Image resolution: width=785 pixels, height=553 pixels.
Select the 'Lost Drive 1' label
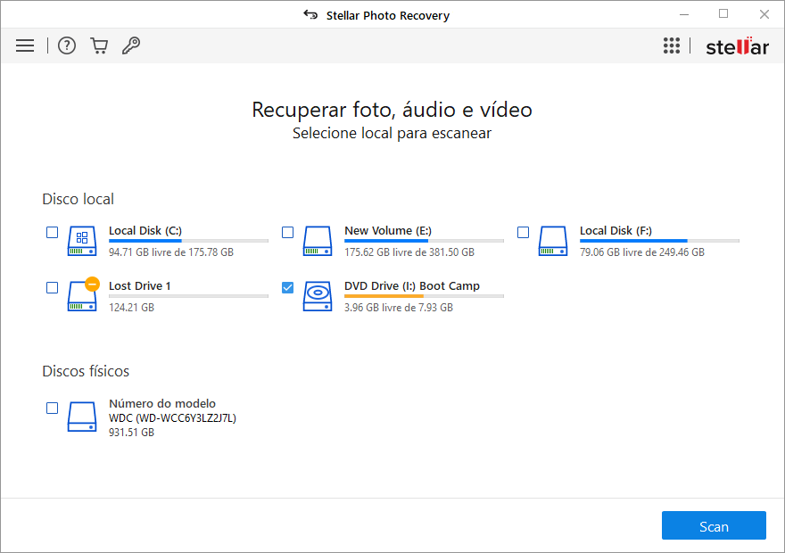click(x=140, y=285)
